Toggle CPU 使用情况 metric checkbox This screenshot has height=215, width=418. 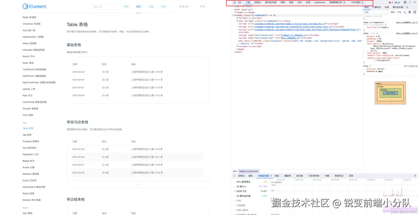pyautogui.click(x=235, y=181)
